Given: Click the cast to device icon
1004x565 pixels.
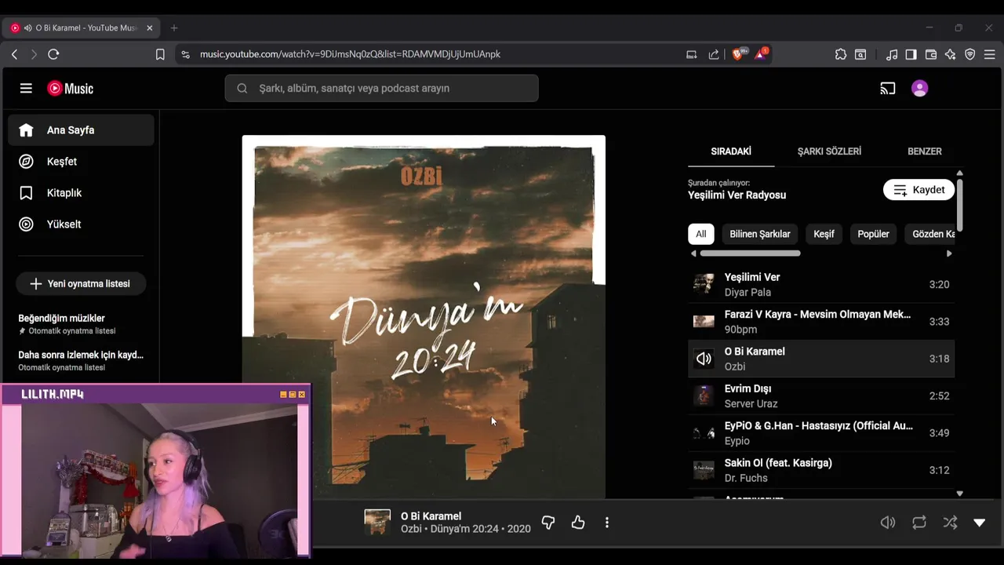Looking at the screenshot, I should 888,89.
